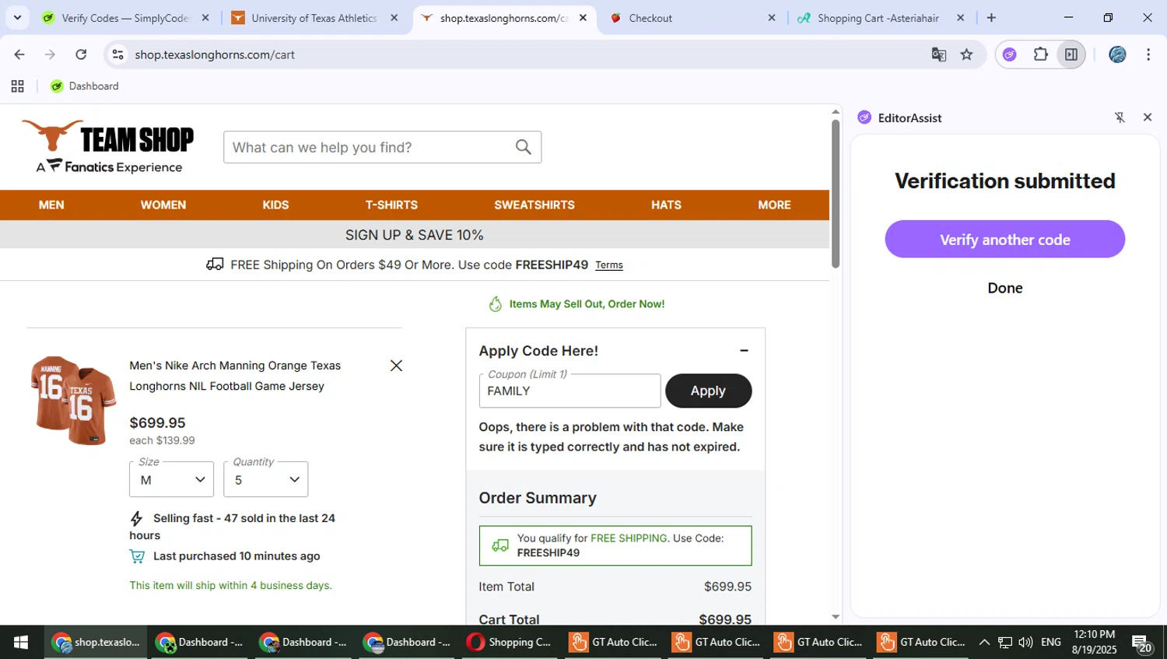
Task: Click the address bar URL
Action: [x=215, y=54]
